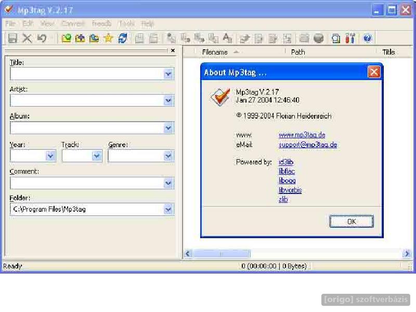Click the grayed icon right of Export

point(258,38)
